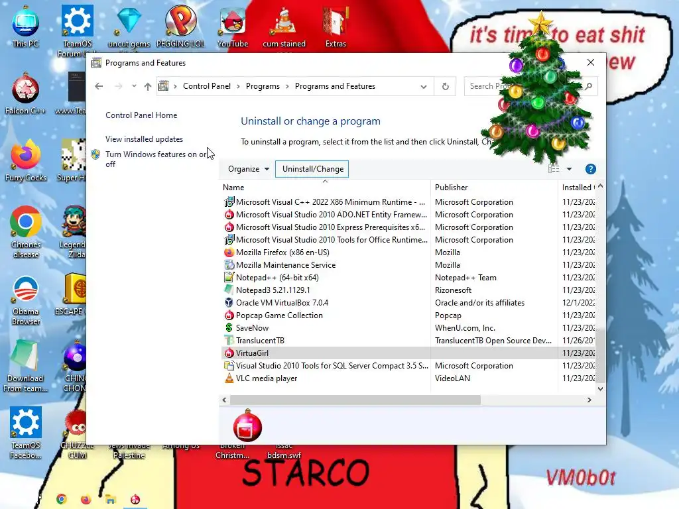This screenshot has height=509, width=679.
Task: Click the change view icon button
Action: [x=554, y=169]
